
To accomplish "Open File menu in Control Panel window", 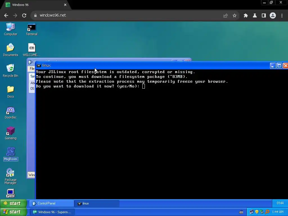I will point(32,69).
